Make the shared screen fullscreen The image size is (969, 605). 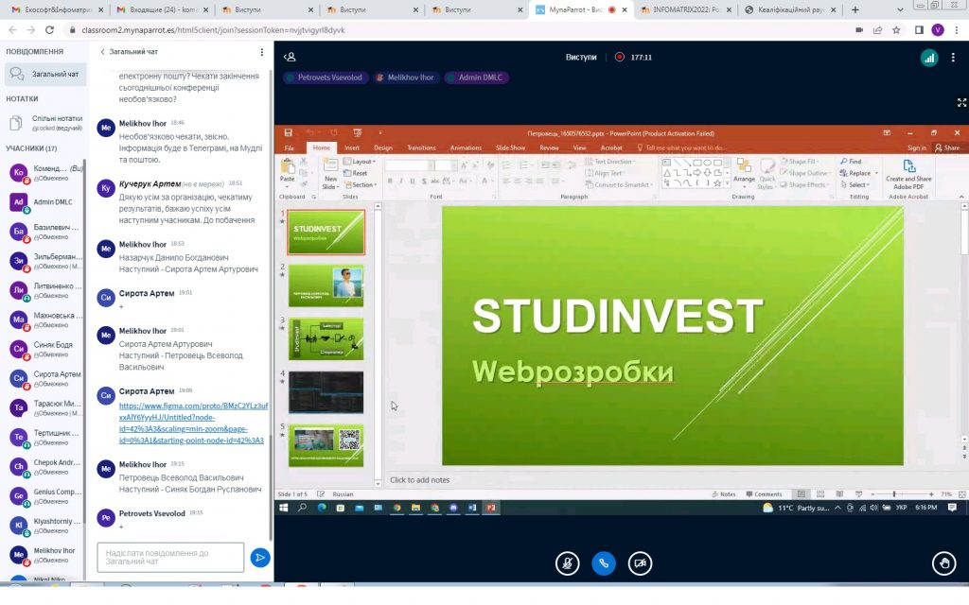pyautogui.click(x=961, y=102)
